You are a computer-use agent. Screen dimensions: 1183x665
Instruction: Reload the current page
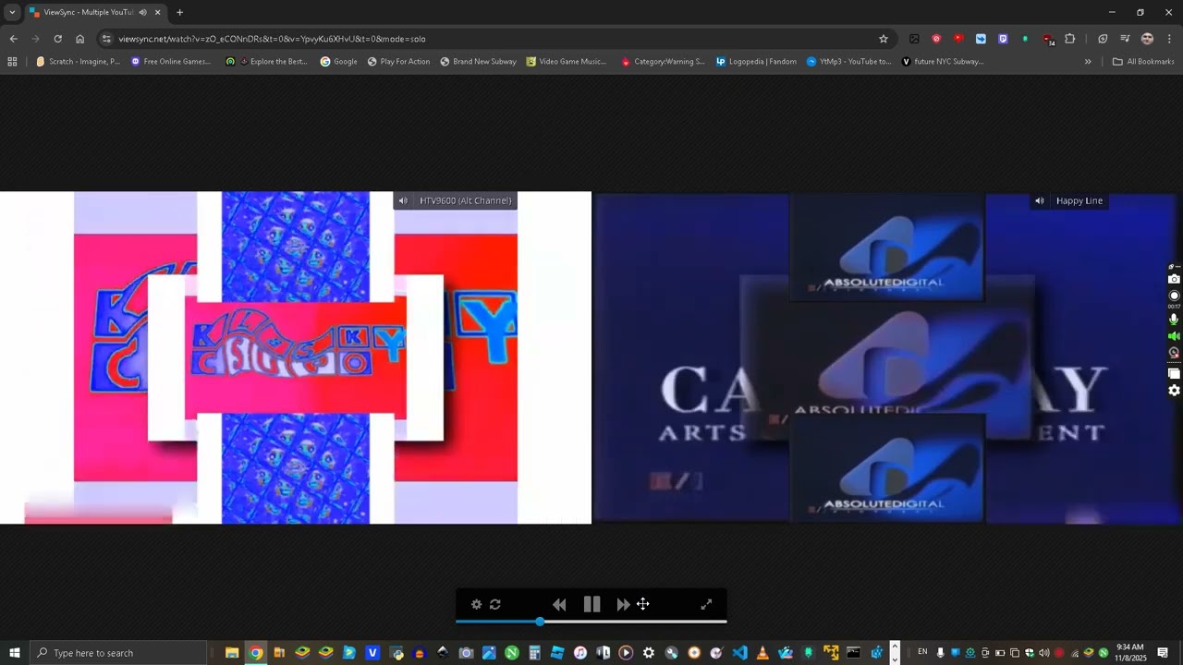click(57, 39)
